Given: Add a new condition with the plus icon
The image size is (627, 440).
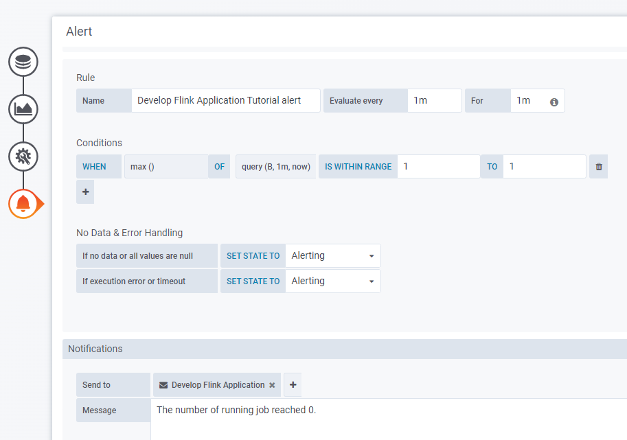Looking at the screenshot, I should click(x=84, y=192).
